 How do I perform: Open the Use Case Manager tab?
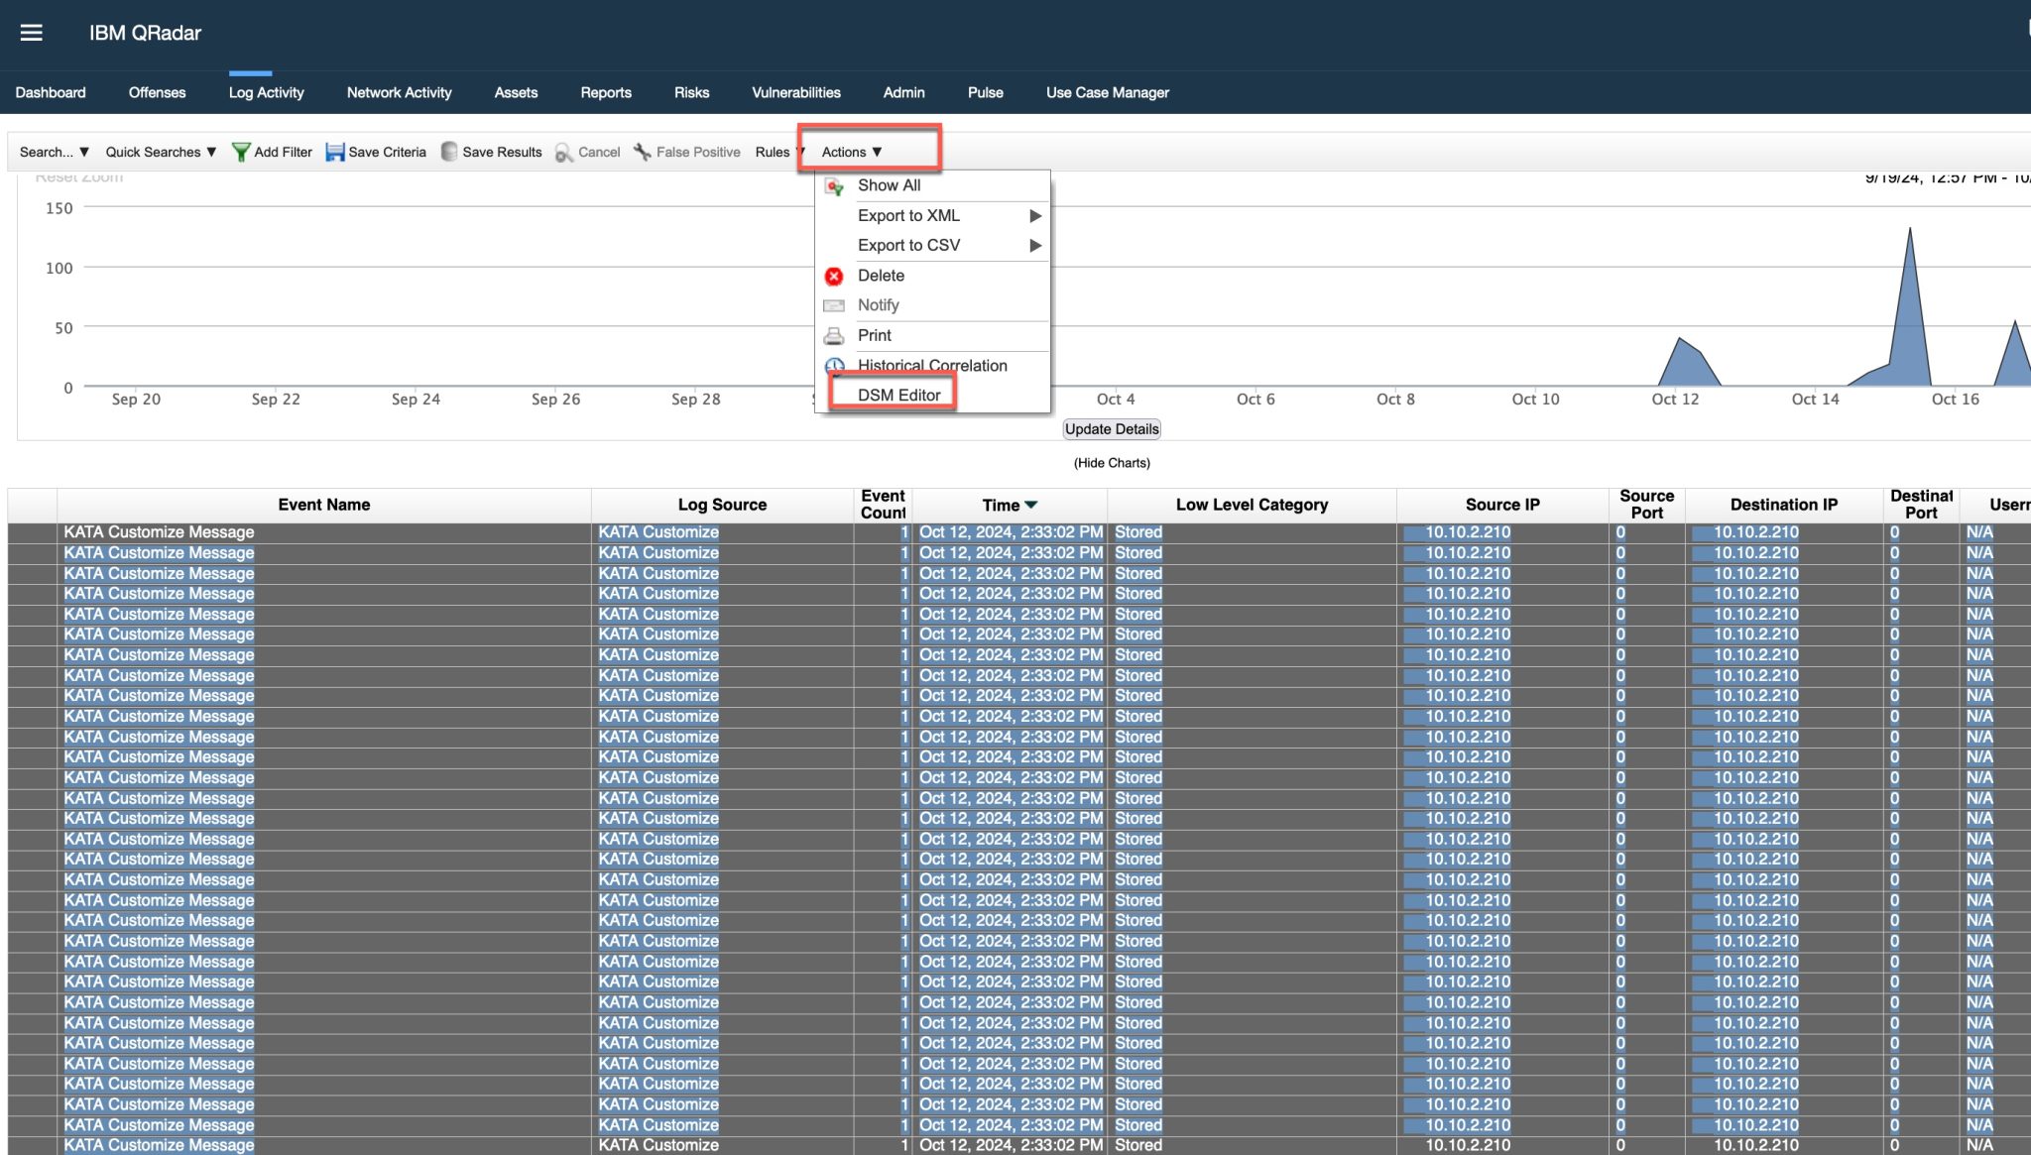tap(1108, 92)
